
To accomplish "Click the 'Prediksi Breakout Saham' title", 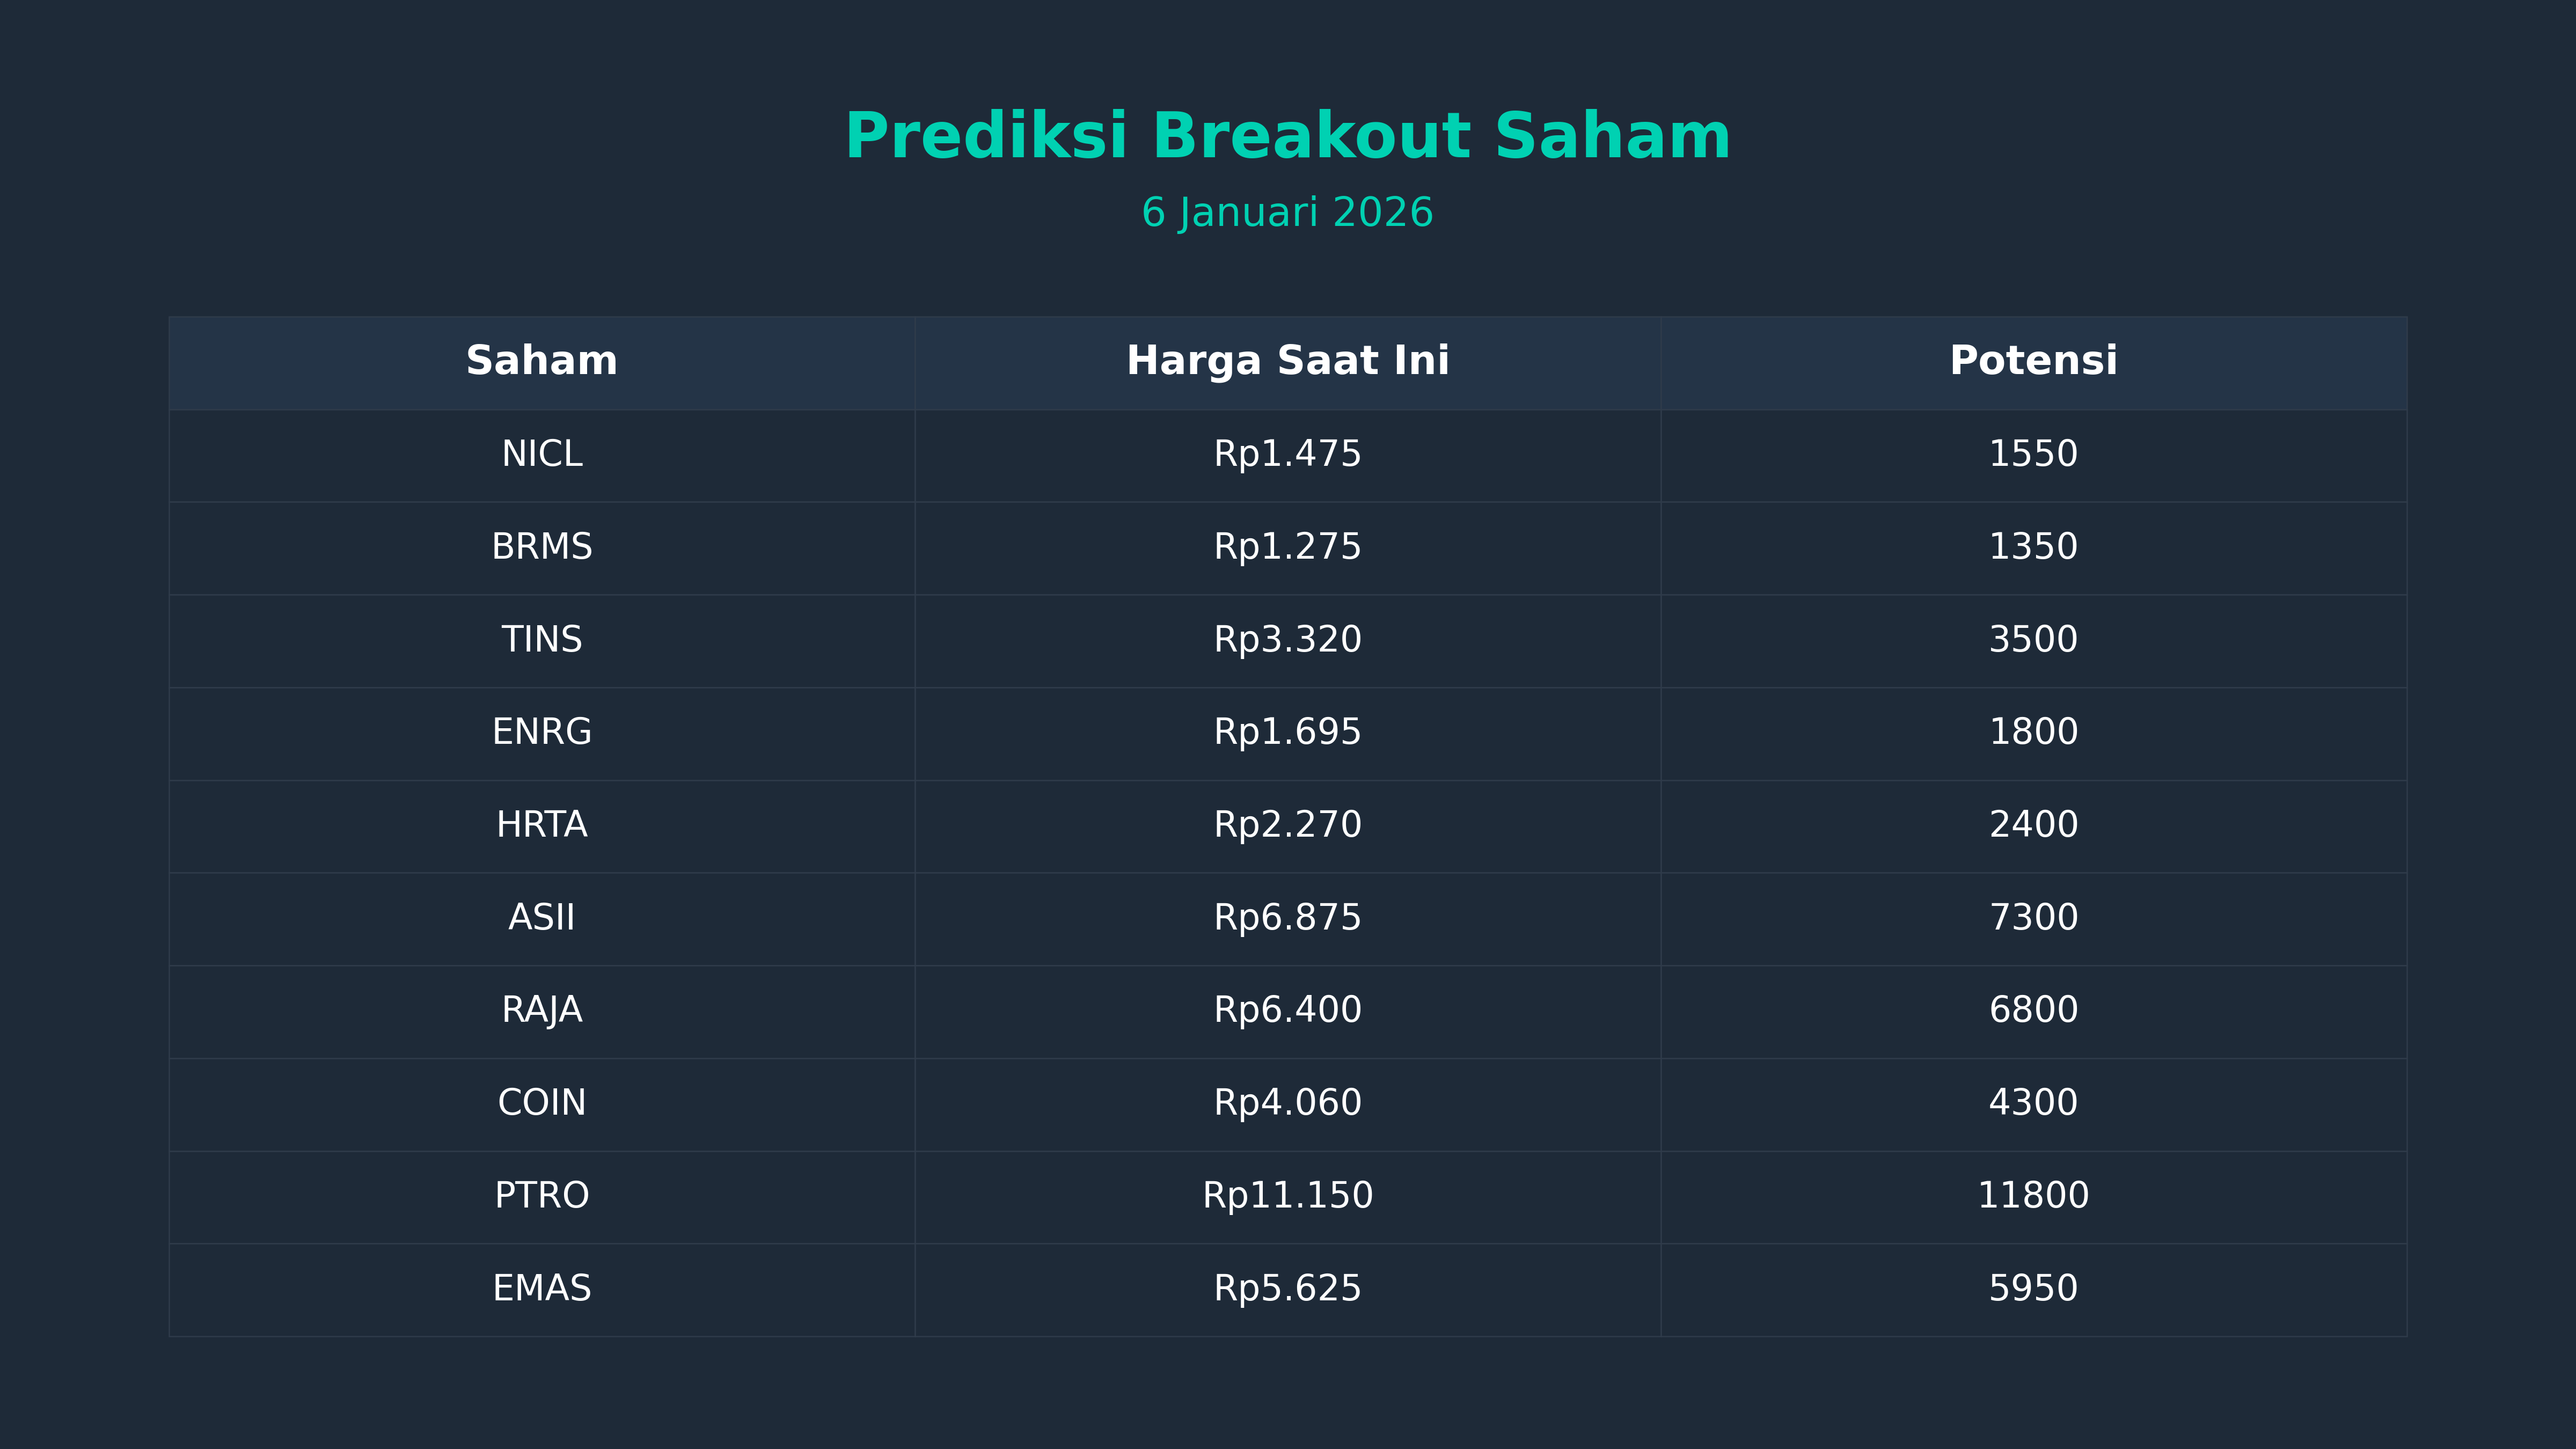I will click(x=1287, y=136).
